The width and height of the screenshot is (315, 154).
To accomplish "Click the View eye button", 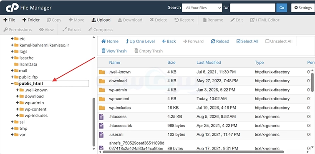I will click(46, 30).
